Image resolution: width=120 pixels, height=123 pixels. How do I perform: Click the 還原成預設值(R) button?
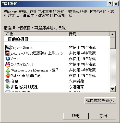(x=100, y=101)
